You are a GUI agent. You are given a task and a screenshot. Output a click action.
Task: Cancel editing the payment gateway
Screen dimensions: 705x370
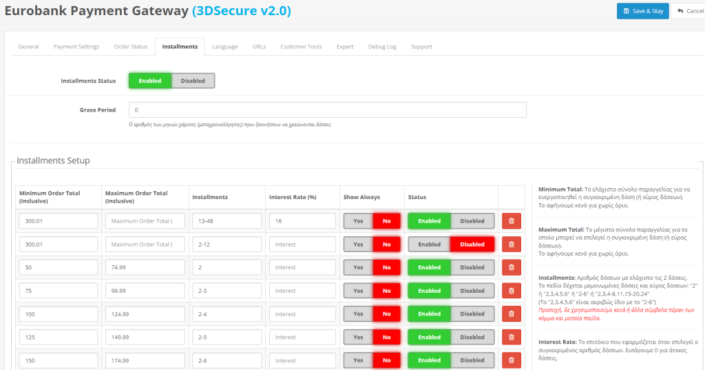[x=689, y=11]
